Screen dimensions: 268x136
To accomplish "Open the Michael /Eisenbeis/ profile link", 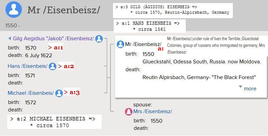I will point(31,93).
